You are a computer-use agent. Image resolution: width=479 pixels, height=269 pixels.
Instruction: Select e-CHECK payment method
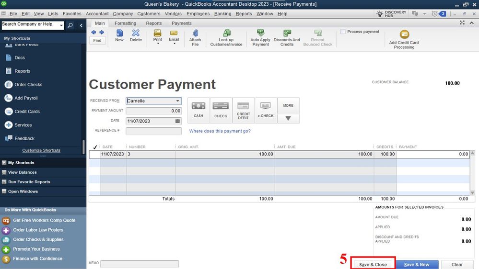(x=266, y=110)
